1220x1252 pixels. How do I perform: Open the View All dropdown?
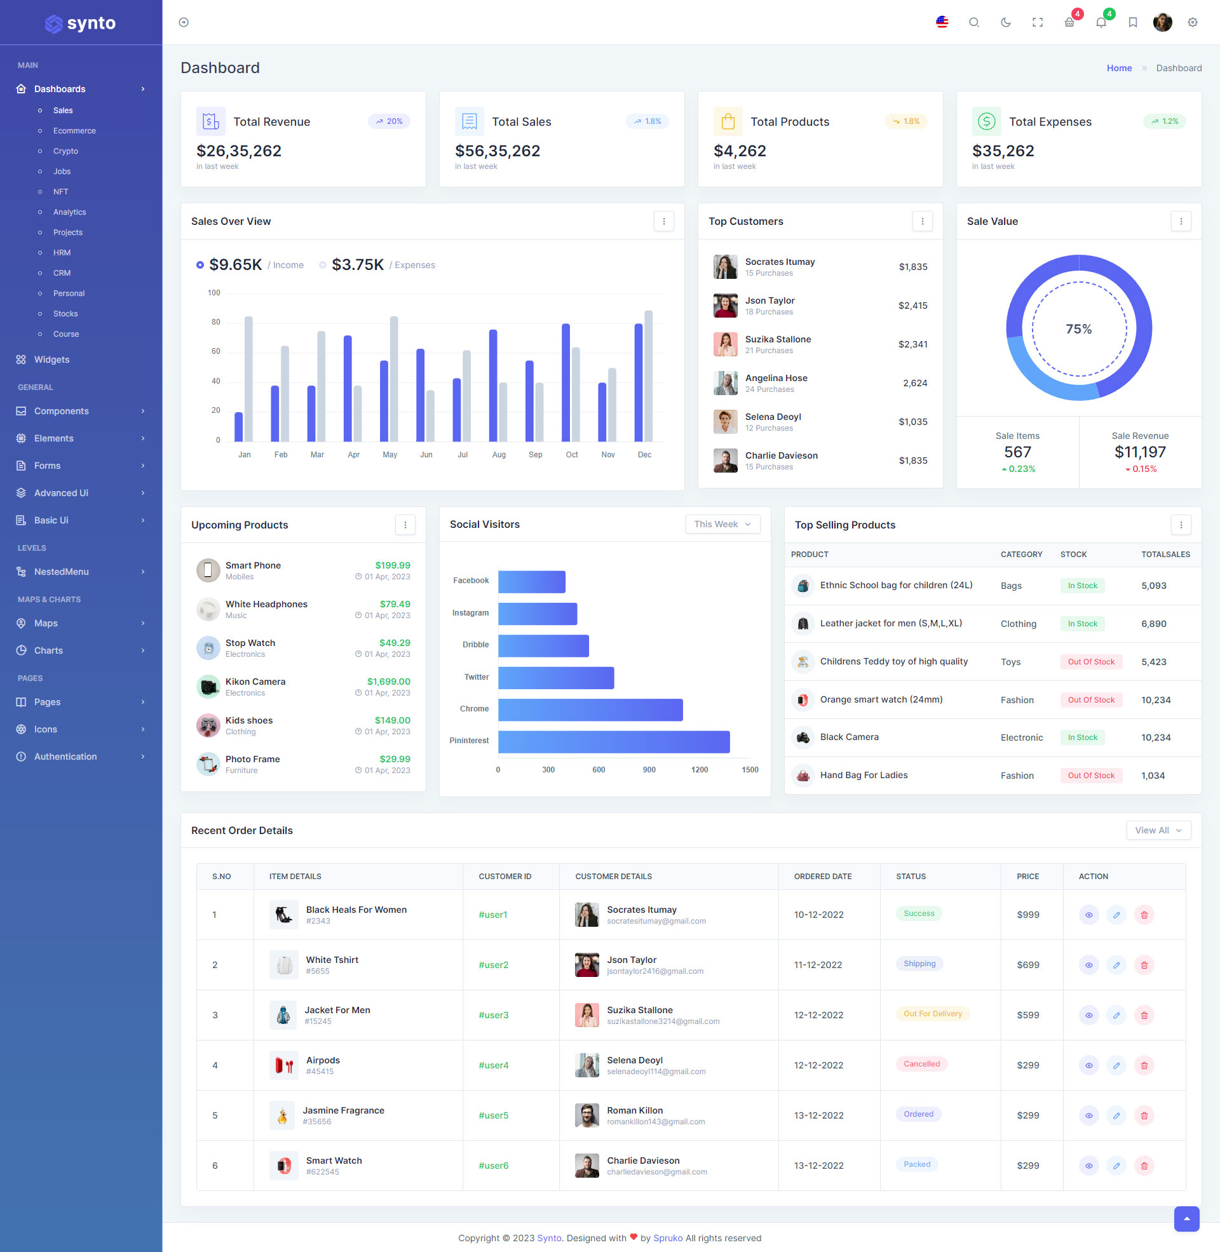[x=1158, y=830]
